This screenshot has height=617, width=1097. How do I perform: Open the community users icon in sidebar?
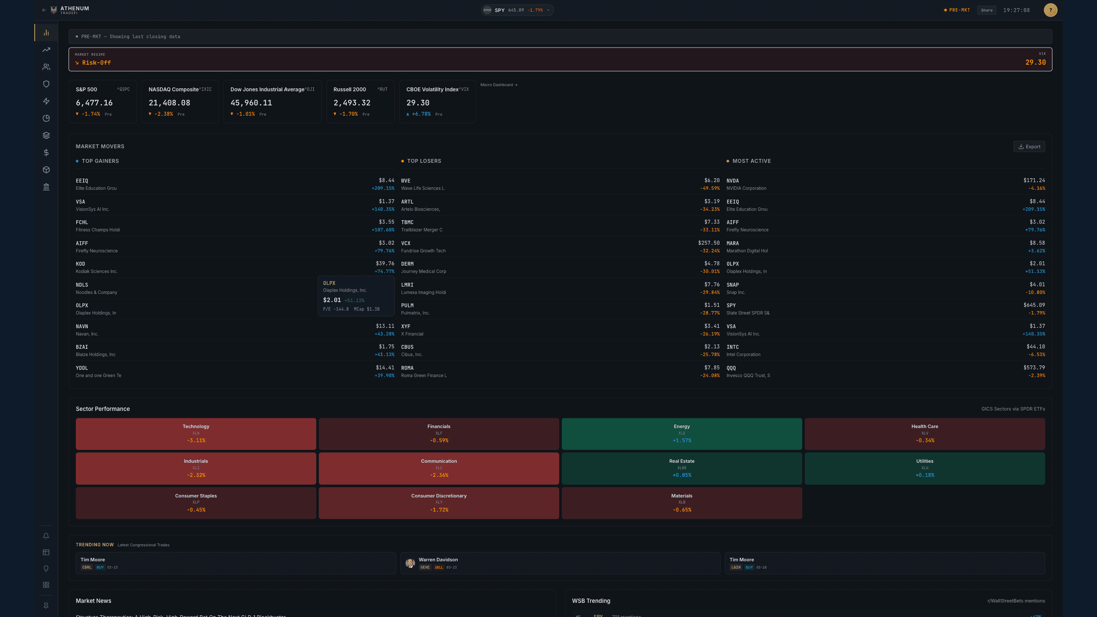[x=46, y=66]
